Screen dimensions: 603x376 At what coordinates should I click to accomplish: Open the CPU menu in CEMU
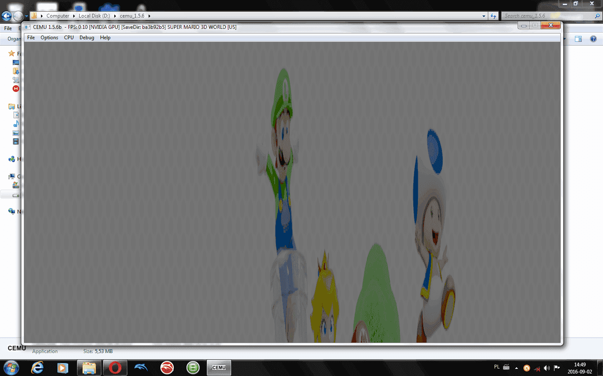69,38
